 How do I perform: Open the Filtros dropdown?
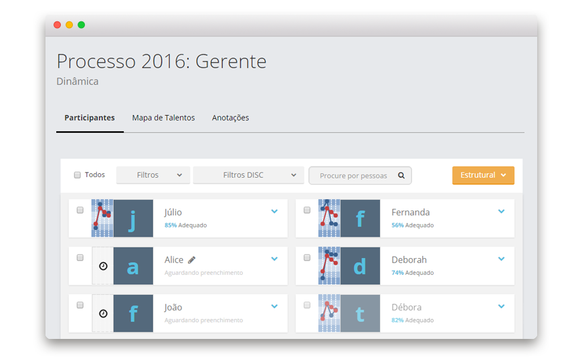pos(153,175)
